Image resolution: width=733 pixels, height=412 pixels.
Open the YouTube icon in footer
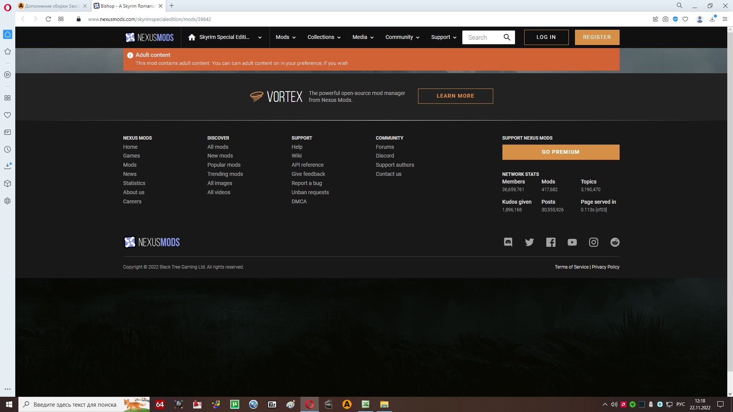pos(572,242)
